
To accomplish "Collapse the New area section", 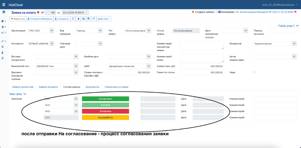I will (x=18, y=94).
